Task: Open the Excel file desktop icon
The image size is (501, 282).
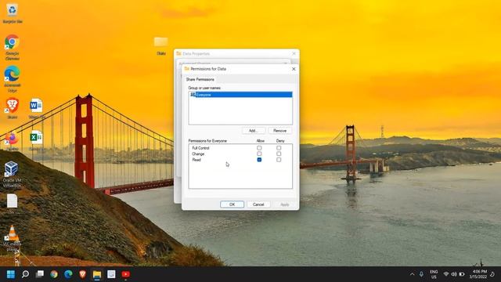Action: pos(37,141)
